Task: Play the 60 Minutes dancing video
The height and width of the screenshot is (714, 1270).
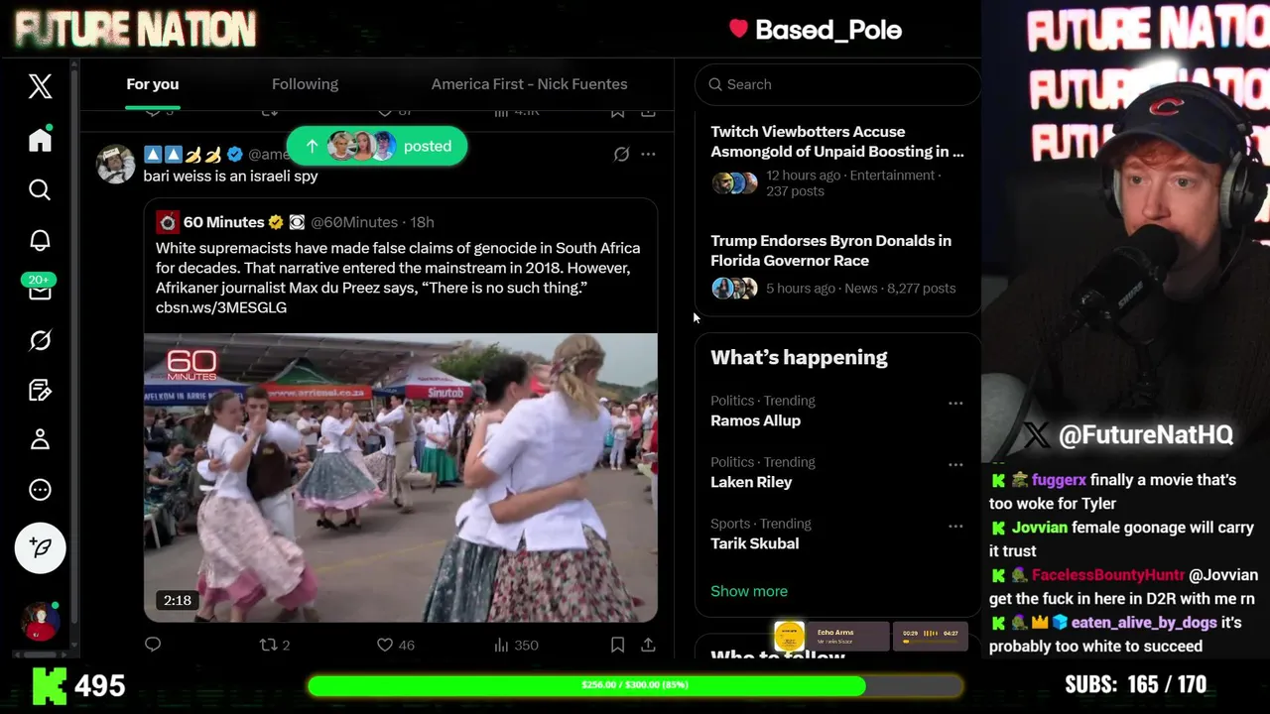Action: [x=401, y=478]
